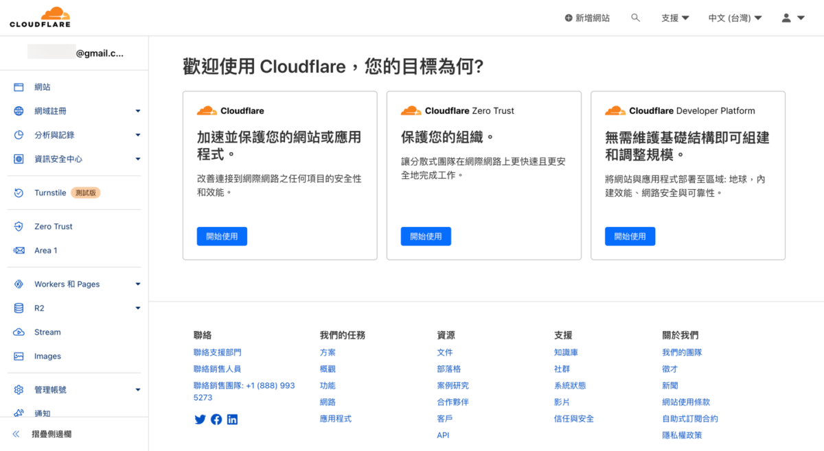Open the 自助式訂閱合約 footer link

click(690, 419)
